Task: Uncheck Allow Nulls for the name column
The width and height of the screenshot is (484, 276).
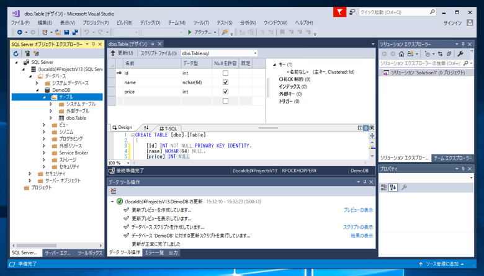Action: [225, 82]
